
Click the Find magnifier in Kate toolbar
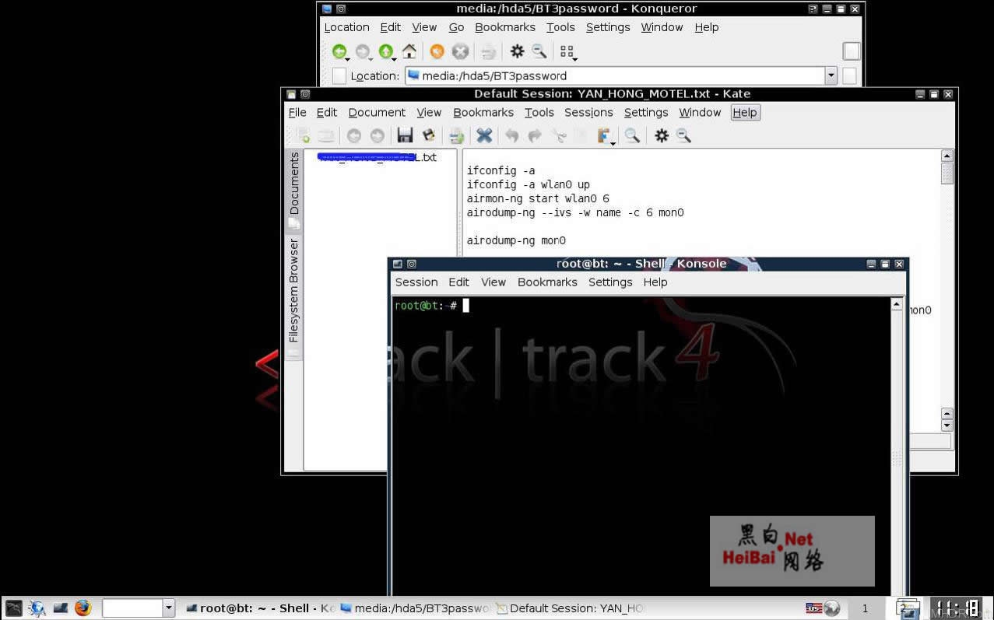click(632, 135)
